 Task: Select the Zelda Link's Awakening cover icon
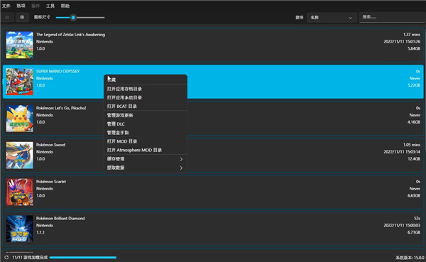[20, 45]
